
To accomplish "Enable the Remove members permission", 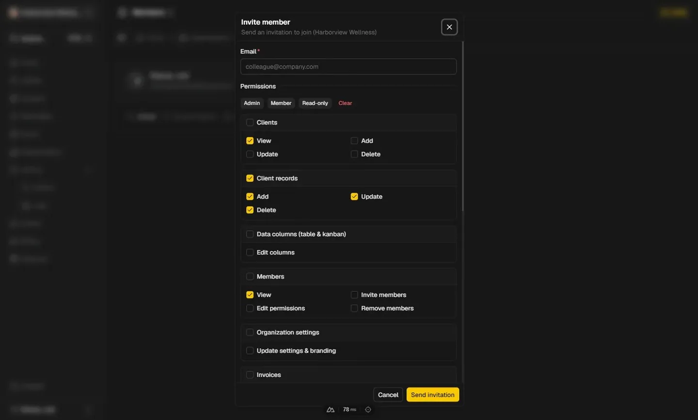I will [x=354, y=308].
